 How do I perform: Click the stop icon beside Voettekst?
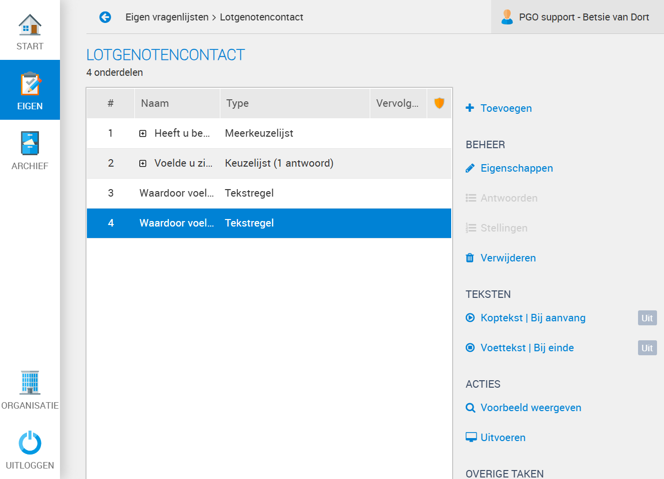pos(470,348)
